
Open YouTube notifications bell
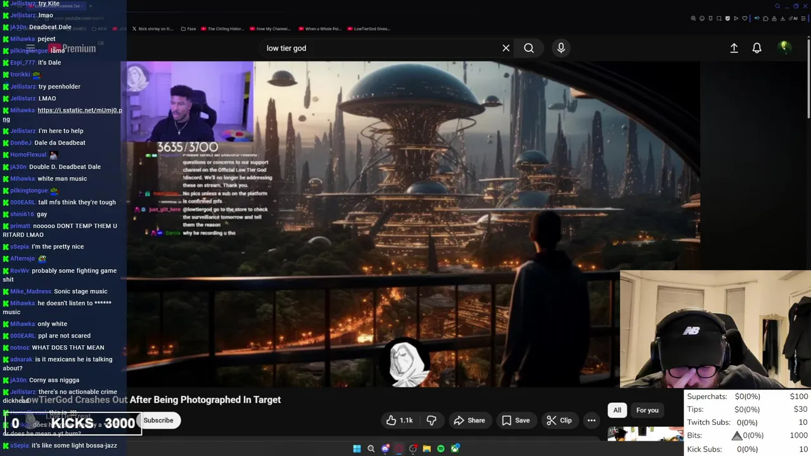757,48
